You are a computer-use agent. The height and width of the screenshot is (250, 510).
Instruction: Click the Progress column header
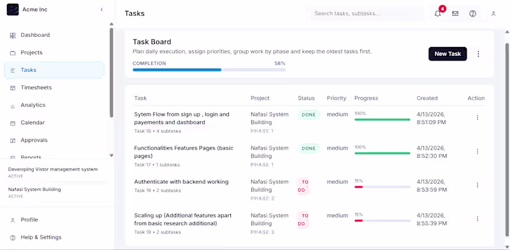pos(366,98)
